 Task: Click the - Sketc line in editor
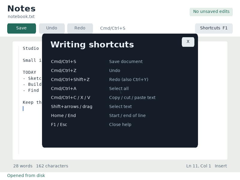pyautogui.click(x=32, y=78)
